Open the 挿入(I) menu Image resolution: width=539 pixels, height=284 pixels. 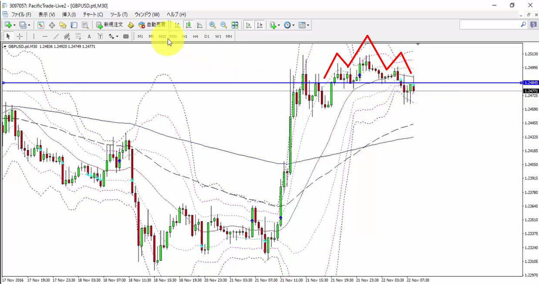click(x=69, y=15)
